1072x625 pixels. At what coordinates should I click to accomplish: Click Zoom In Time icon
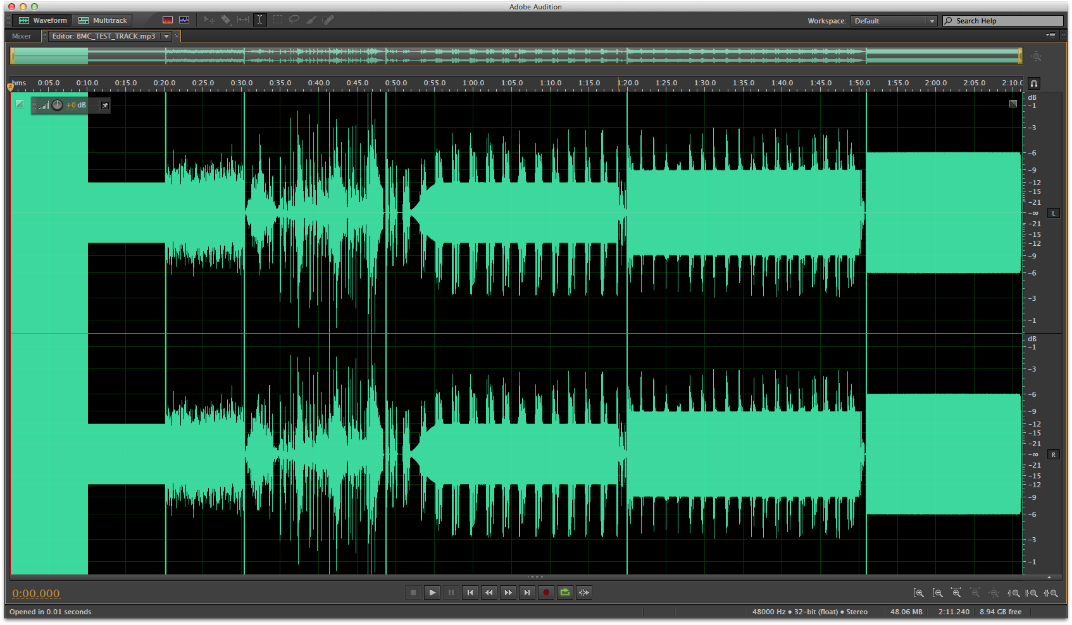coord(956,593)
